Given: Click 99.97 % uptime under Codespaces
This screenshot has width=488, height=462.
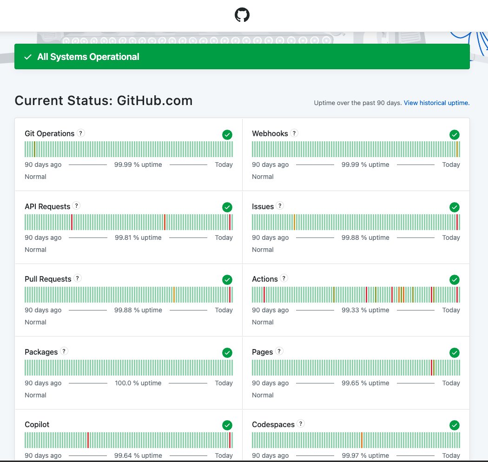Looking at the screenshot, I should 365,455.
